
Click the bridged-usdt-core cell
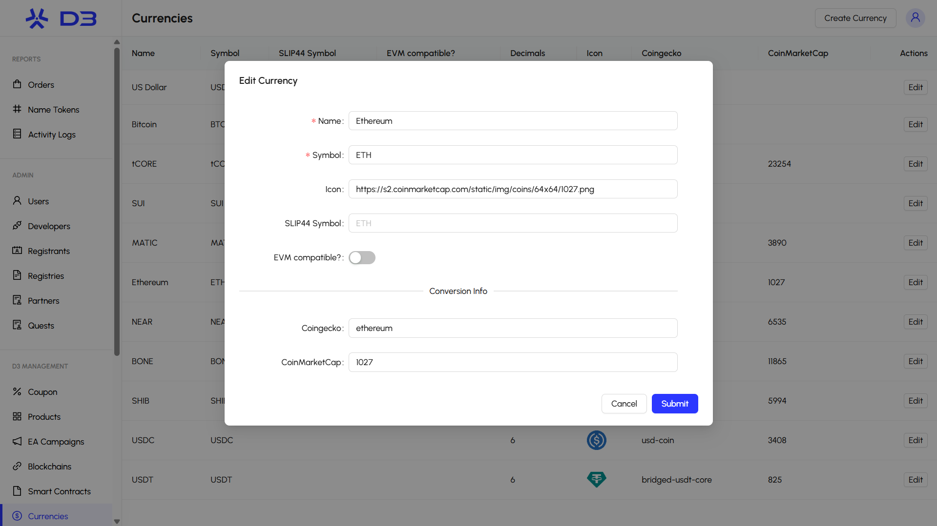676,480
